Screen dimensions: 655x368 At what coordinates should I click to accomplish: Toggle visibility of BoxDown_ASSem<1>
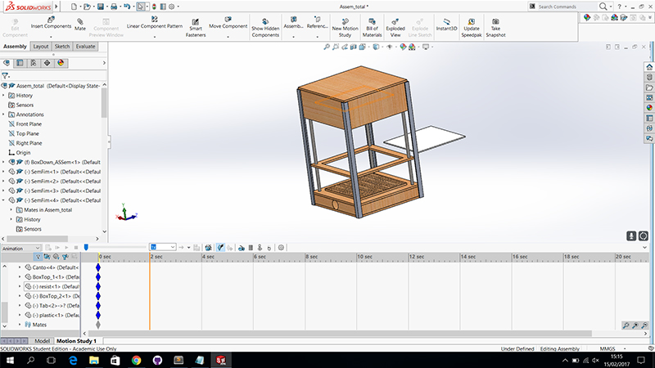tap(11, 162)
